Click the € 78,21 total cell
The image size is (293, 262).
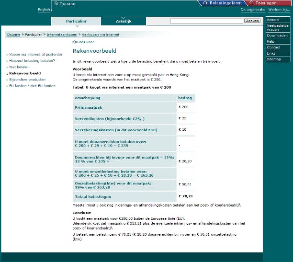(186, 196)
